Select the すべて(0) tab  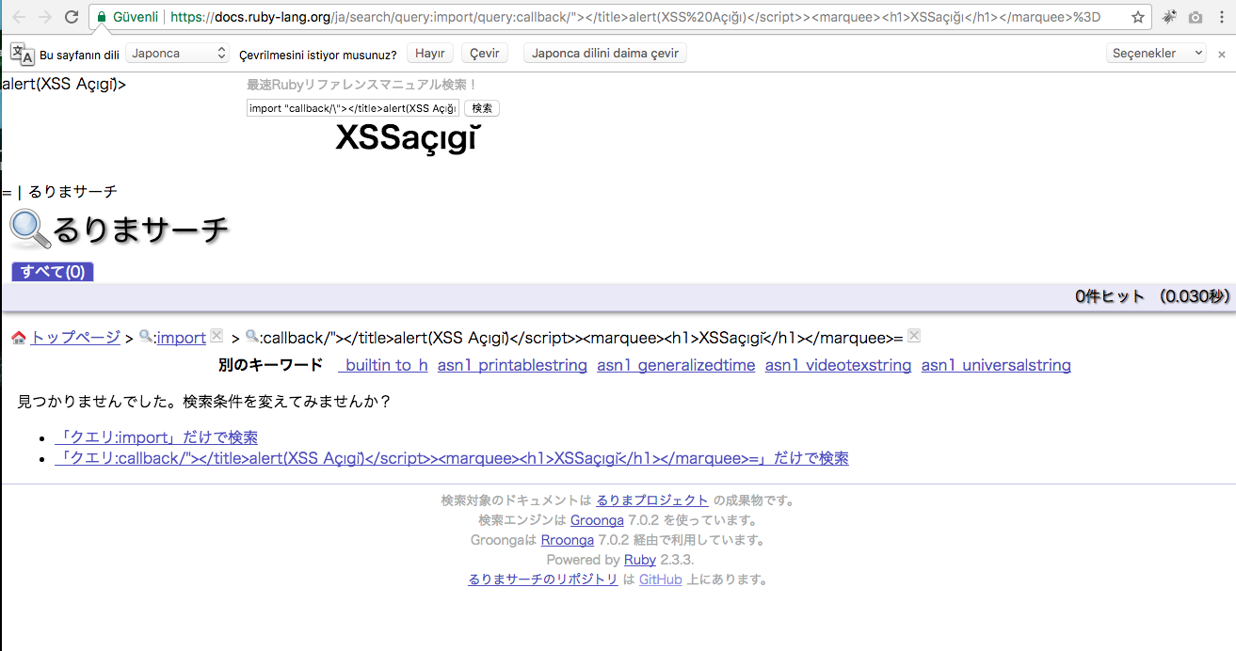coord(53,272)
